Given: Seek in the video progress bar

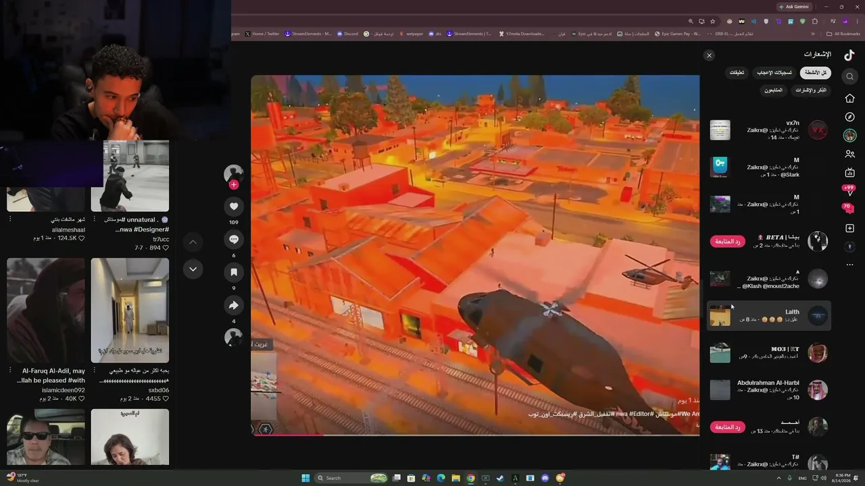Looking at the screenshot, I should click(475, 435).
